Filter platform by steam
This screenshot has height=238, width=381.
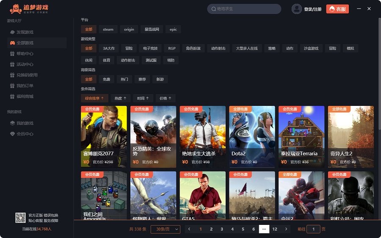108,29
